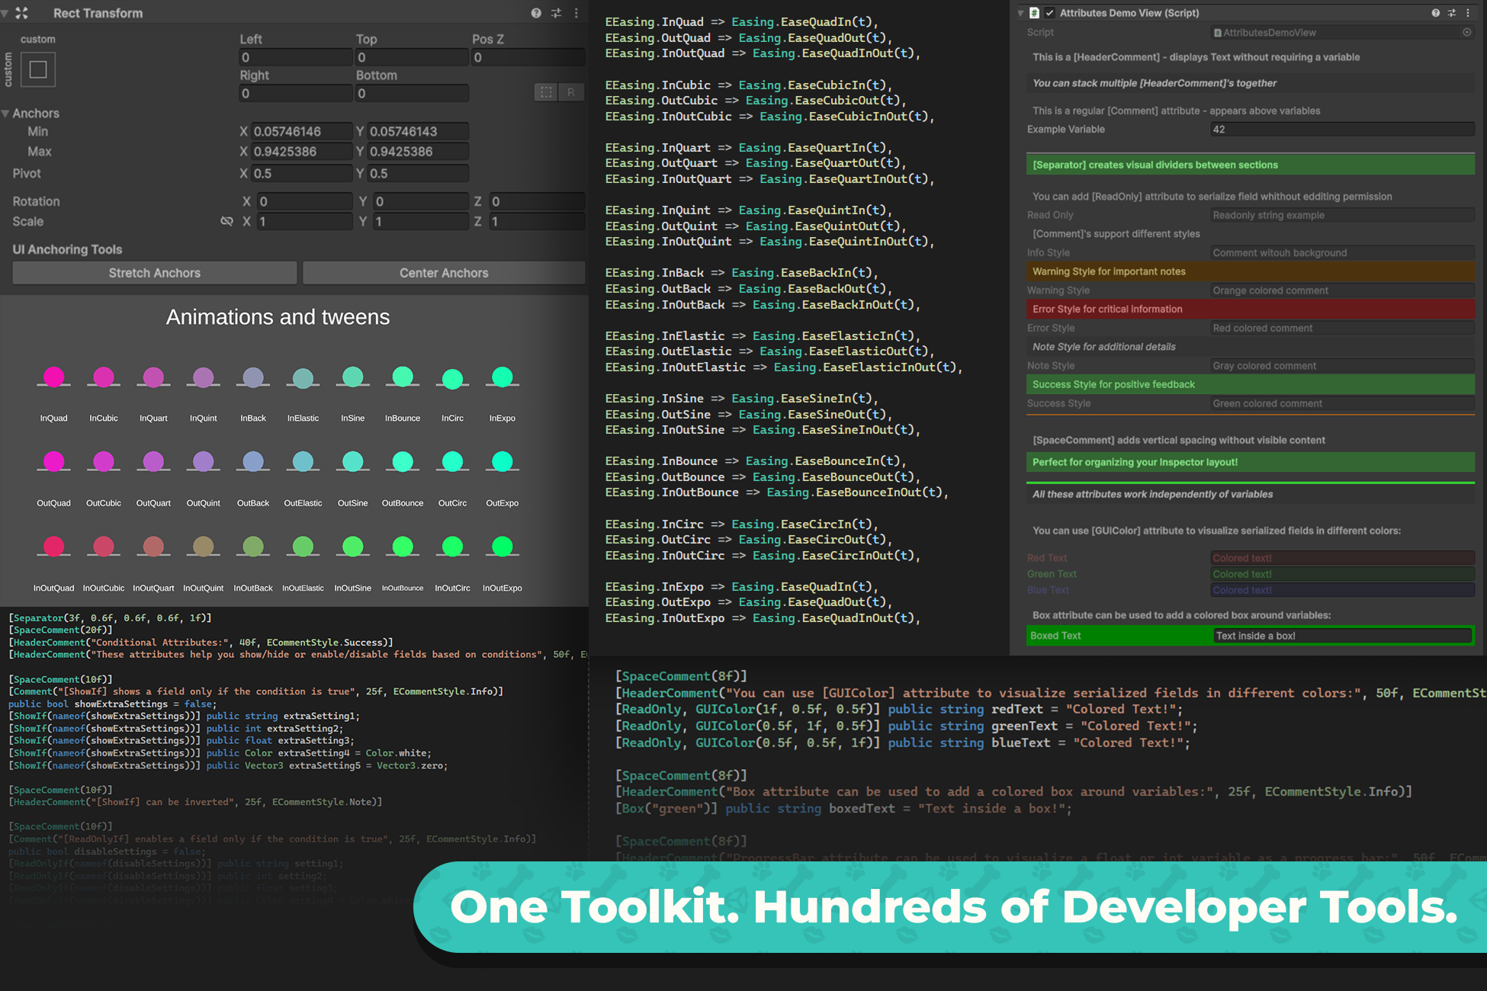Toggle Blueprint mode button in Rect Transform

546,92
